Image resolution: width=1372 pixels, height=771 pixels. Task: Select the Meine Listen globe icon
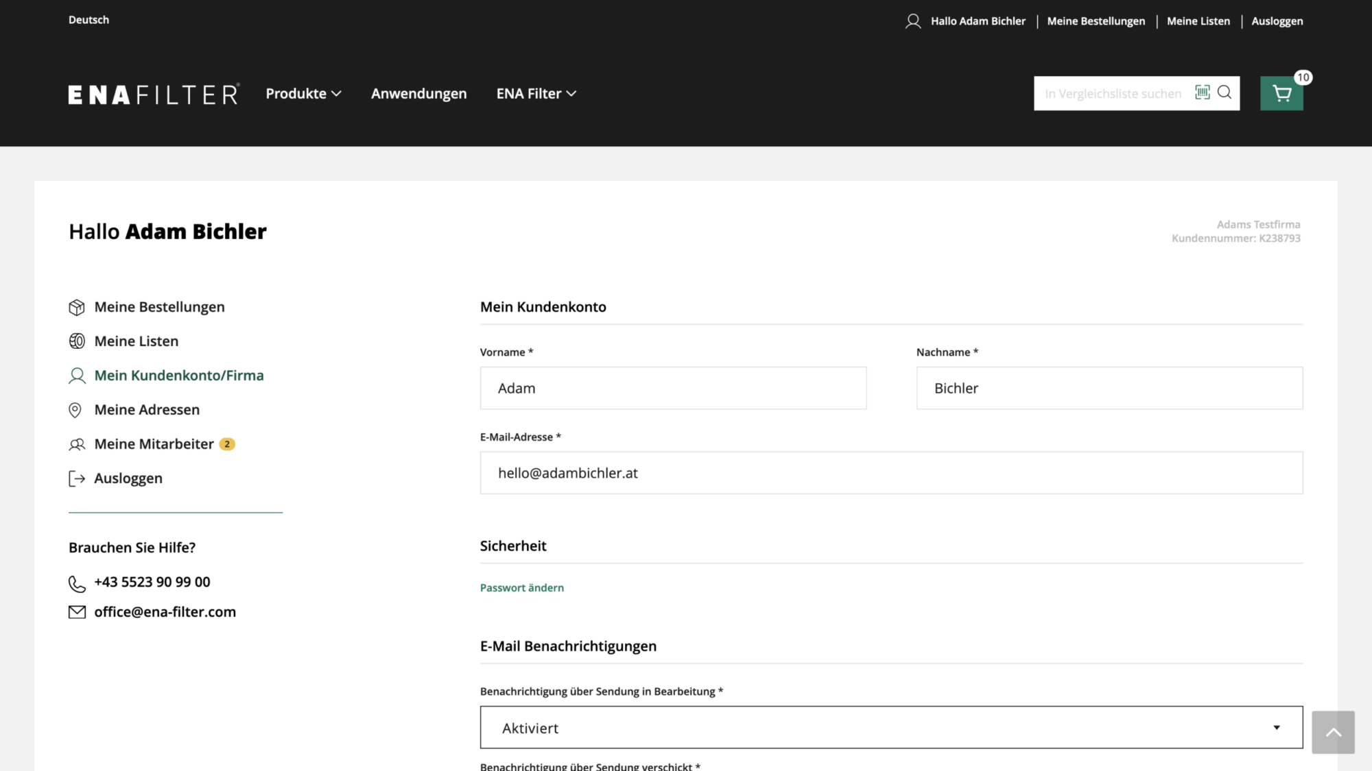77,341
